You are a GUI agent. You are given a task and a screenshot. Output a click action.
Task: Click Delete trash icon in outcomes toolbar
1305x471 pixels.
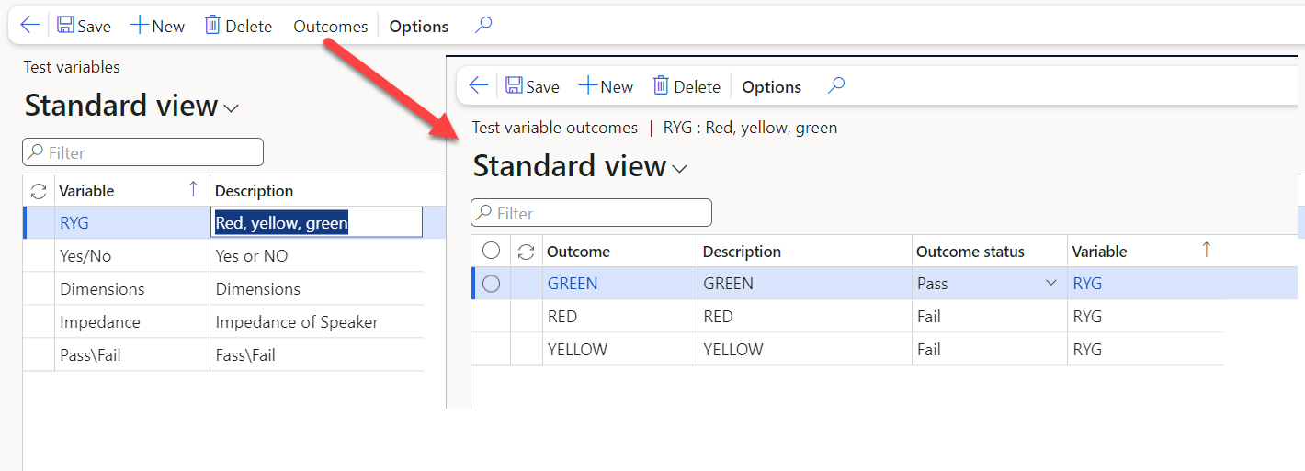tap(662, 86)
